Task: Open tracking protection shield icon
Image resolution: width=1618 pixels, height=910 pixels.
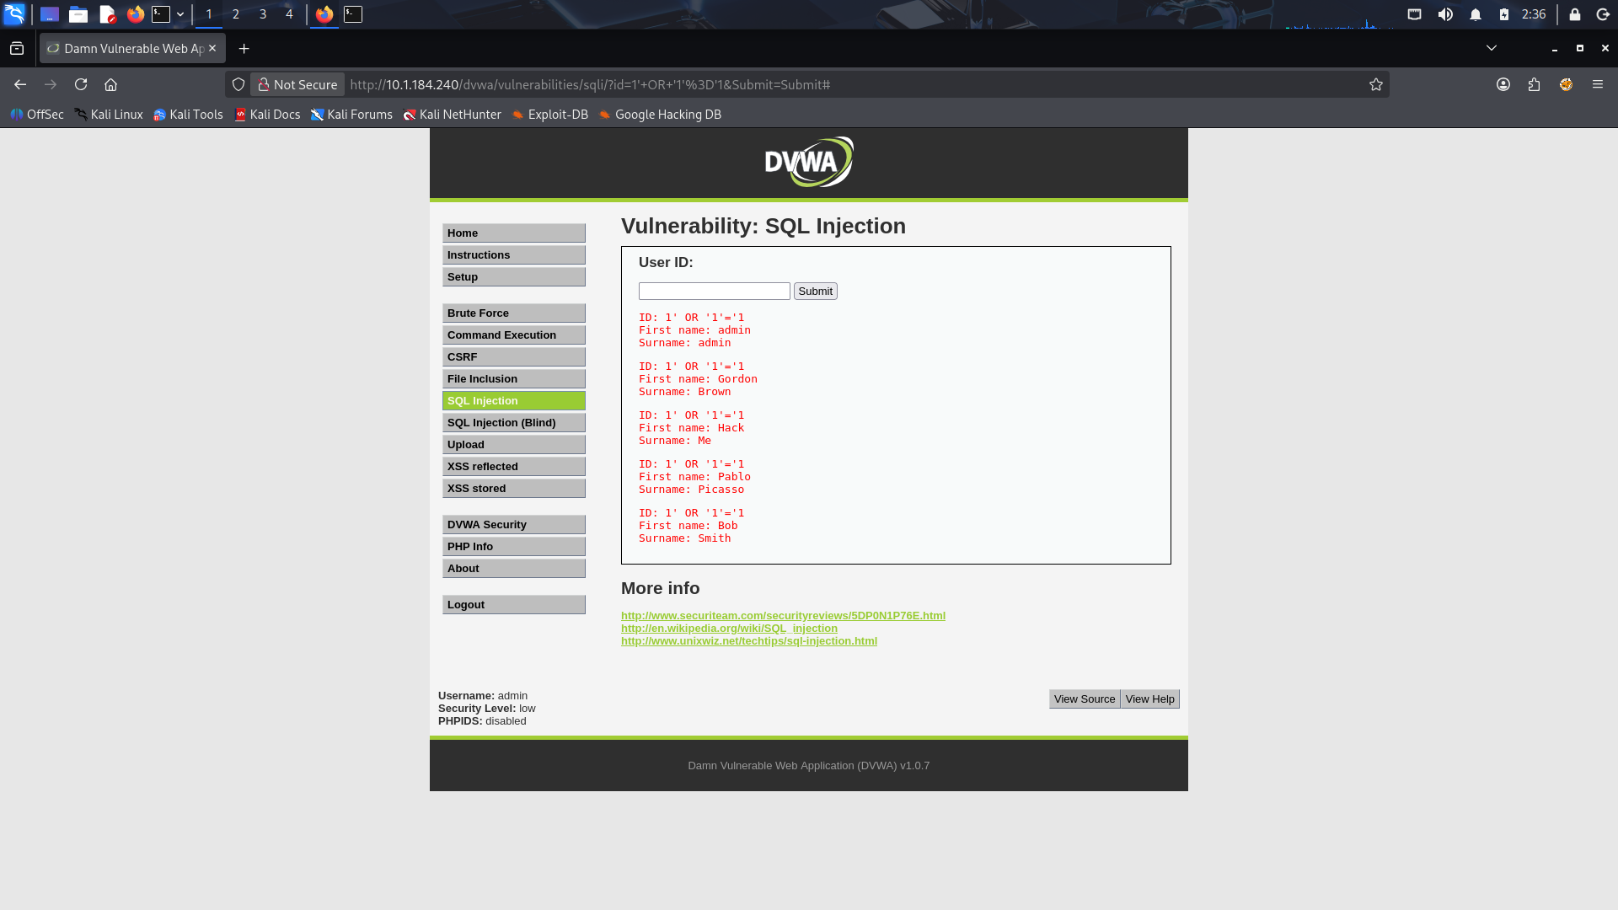Action: point(238,84)
